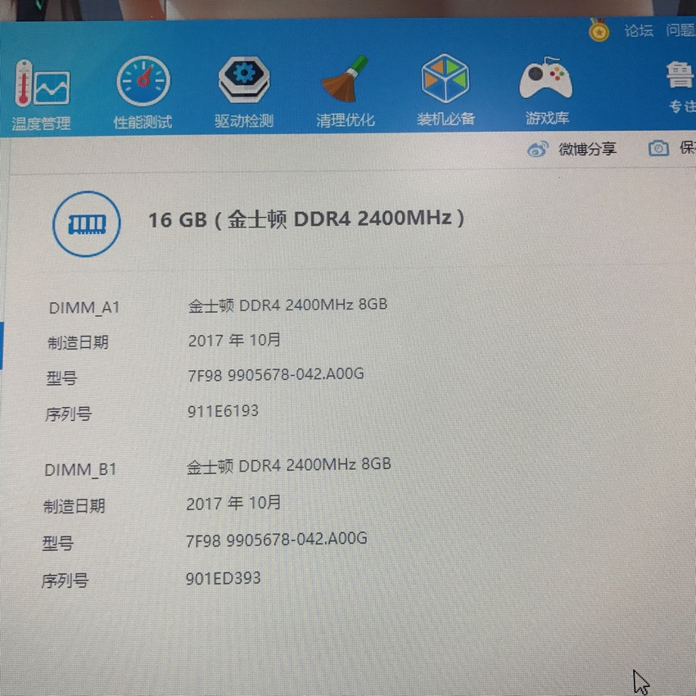The image size is (696, 696).
Task: Click the 制造日期 label under DIMM_B1
Action: tap(75, 506)
